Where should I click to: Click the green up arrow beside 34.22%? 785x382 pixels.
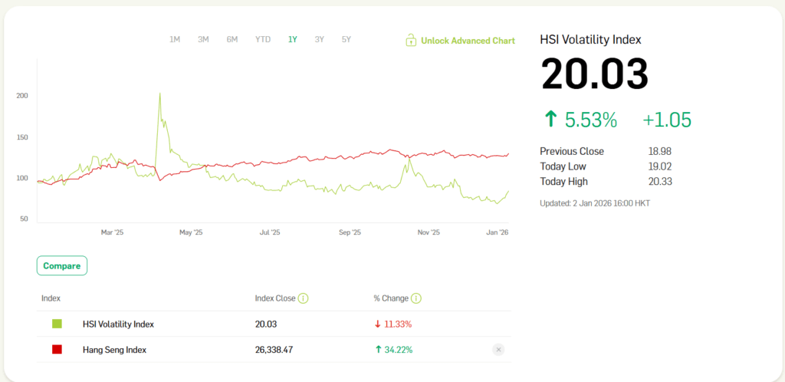pos(377,350)
